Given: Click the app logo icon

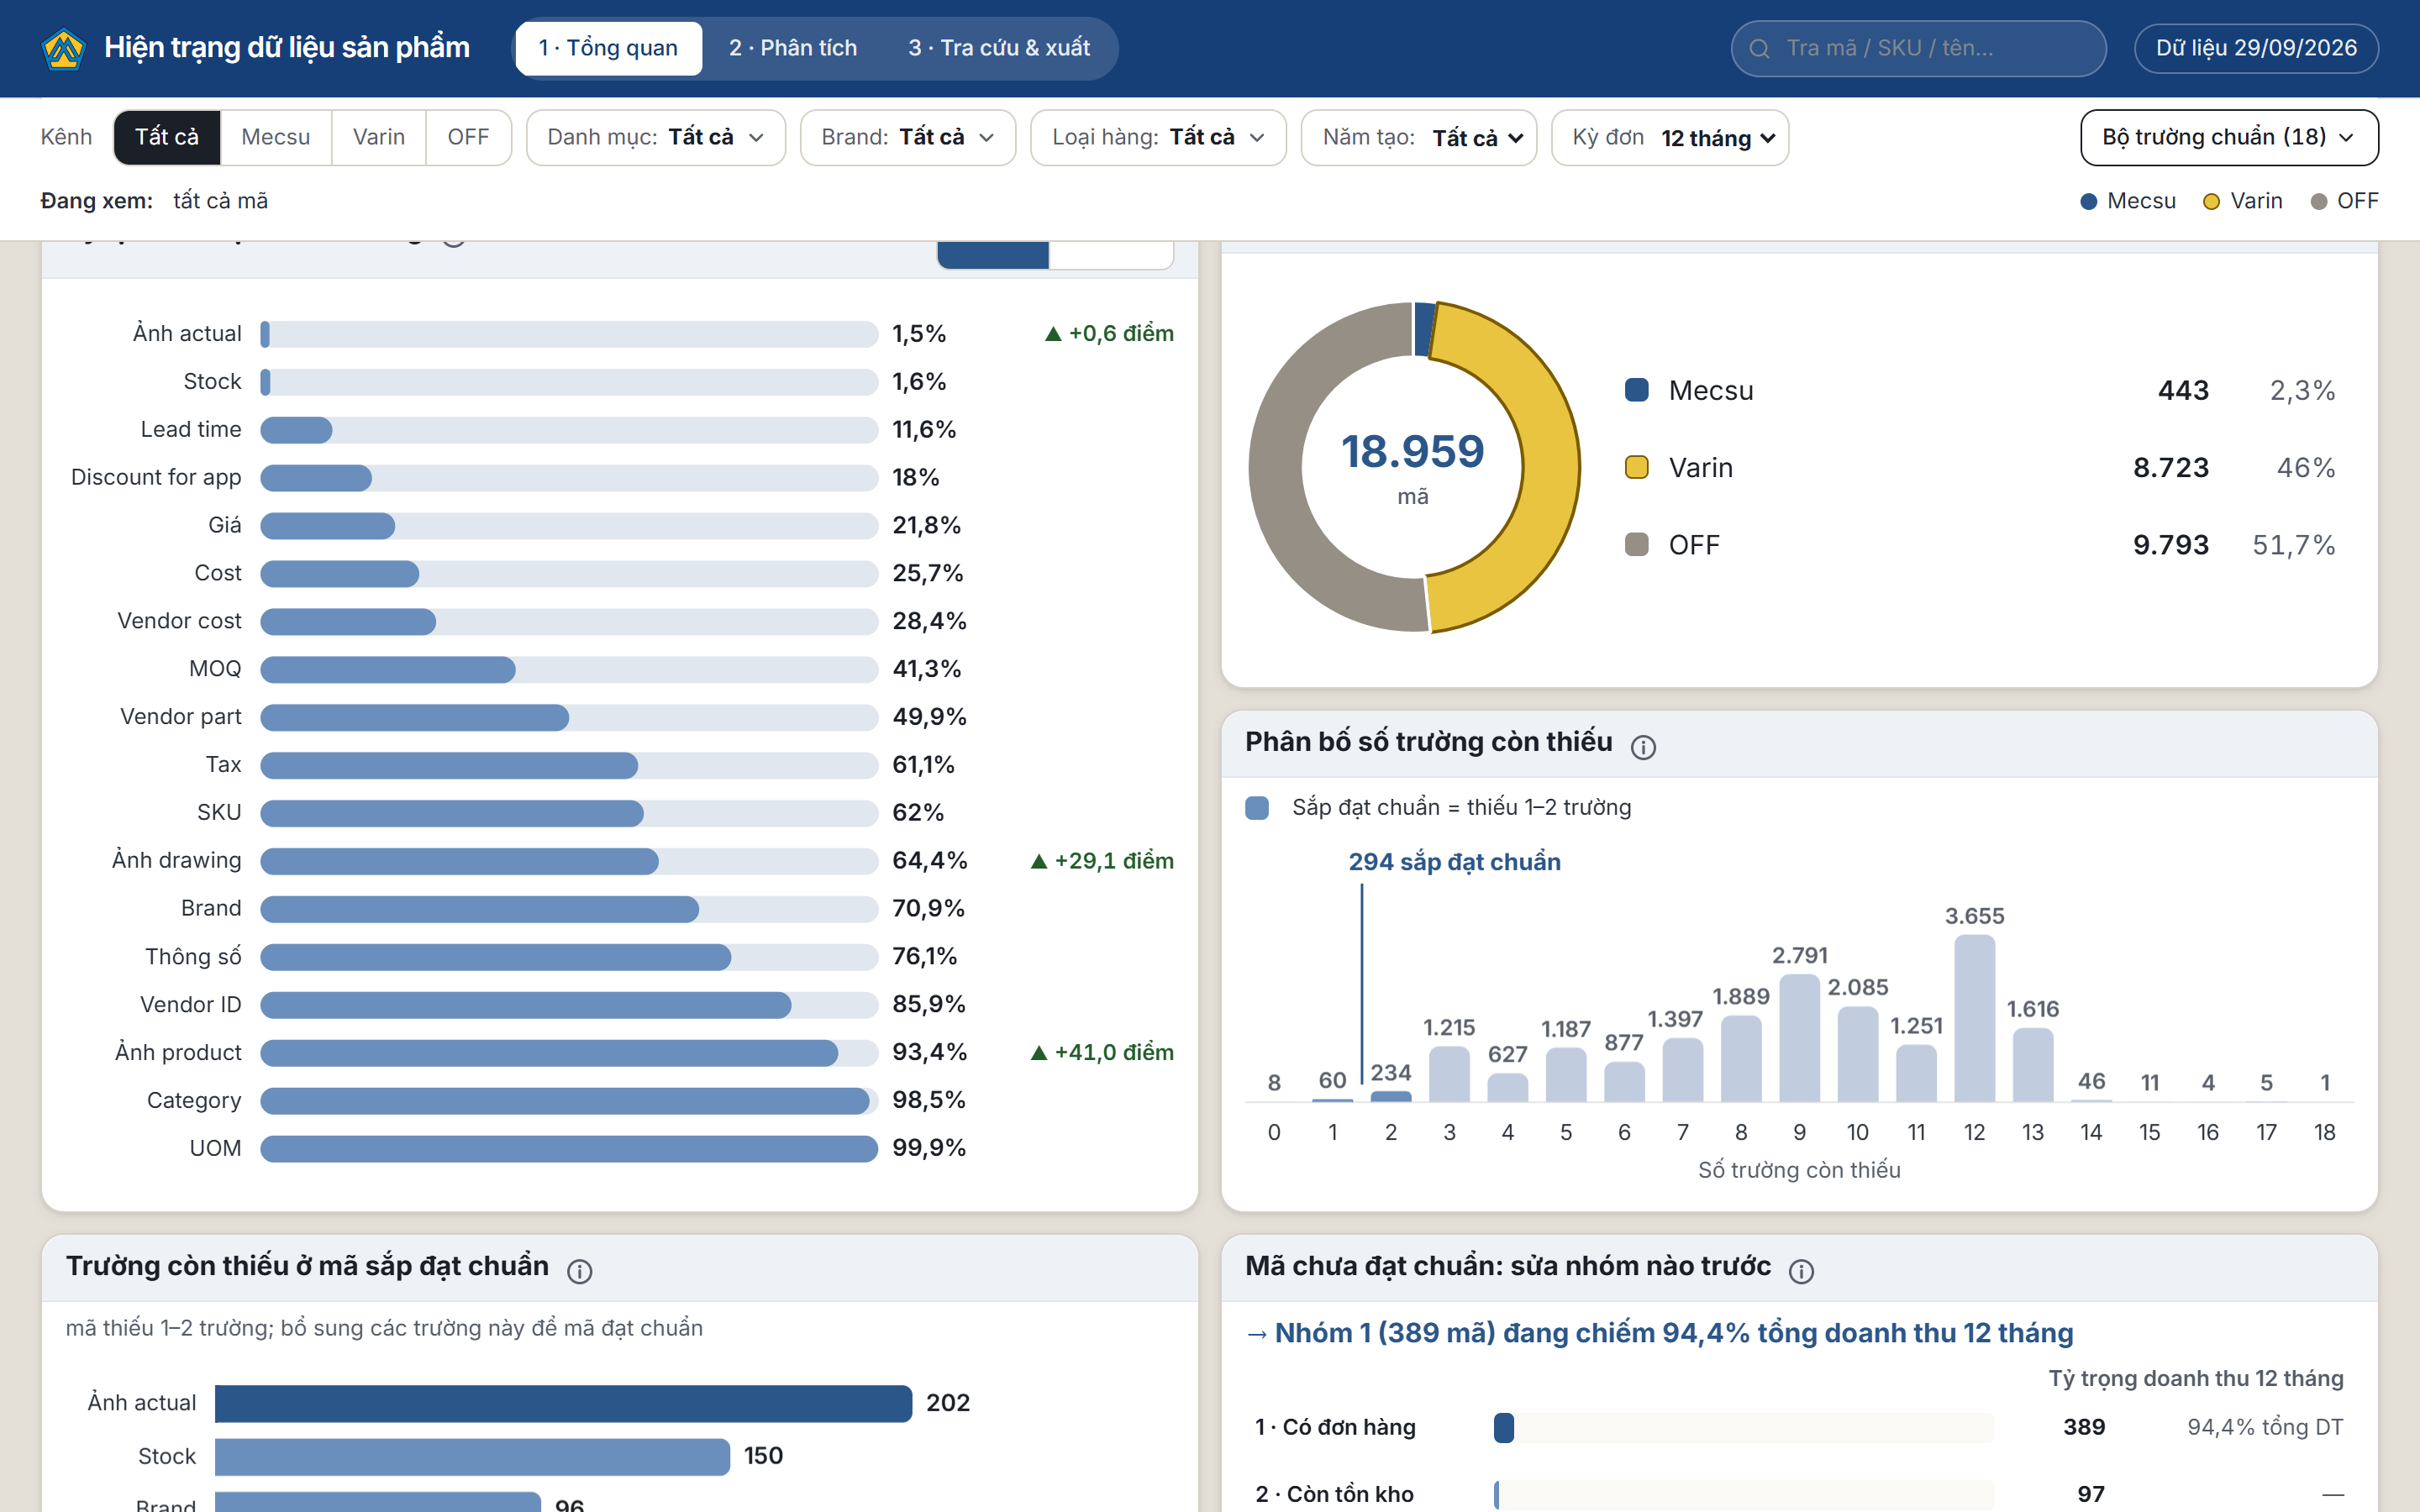Looking at the screenshot, I should click(64, 48).
